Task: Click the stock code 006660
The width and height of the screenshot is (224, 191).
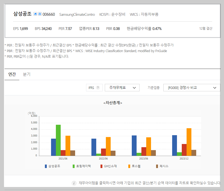Action: pyautogui.click(x=49, y=14)
